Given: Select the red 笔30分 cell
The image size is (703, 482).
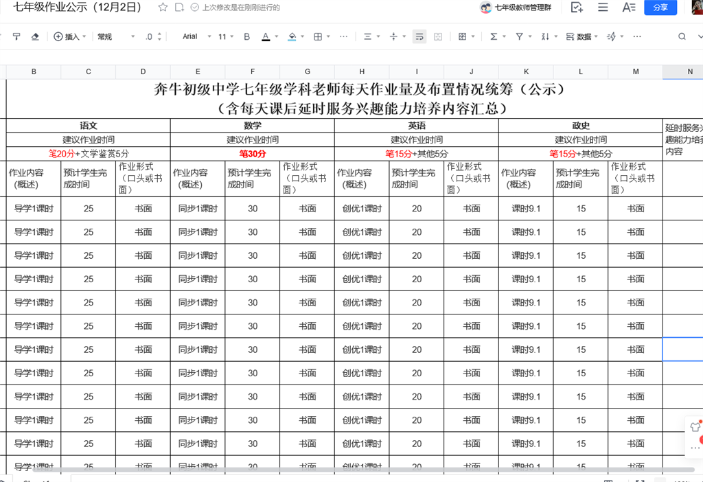Looking at the screenshot, I should tap(253, 154).
